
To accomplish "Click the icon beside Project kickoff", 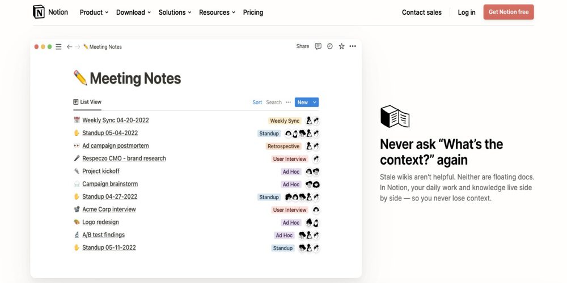I will [x=77, y=171].
